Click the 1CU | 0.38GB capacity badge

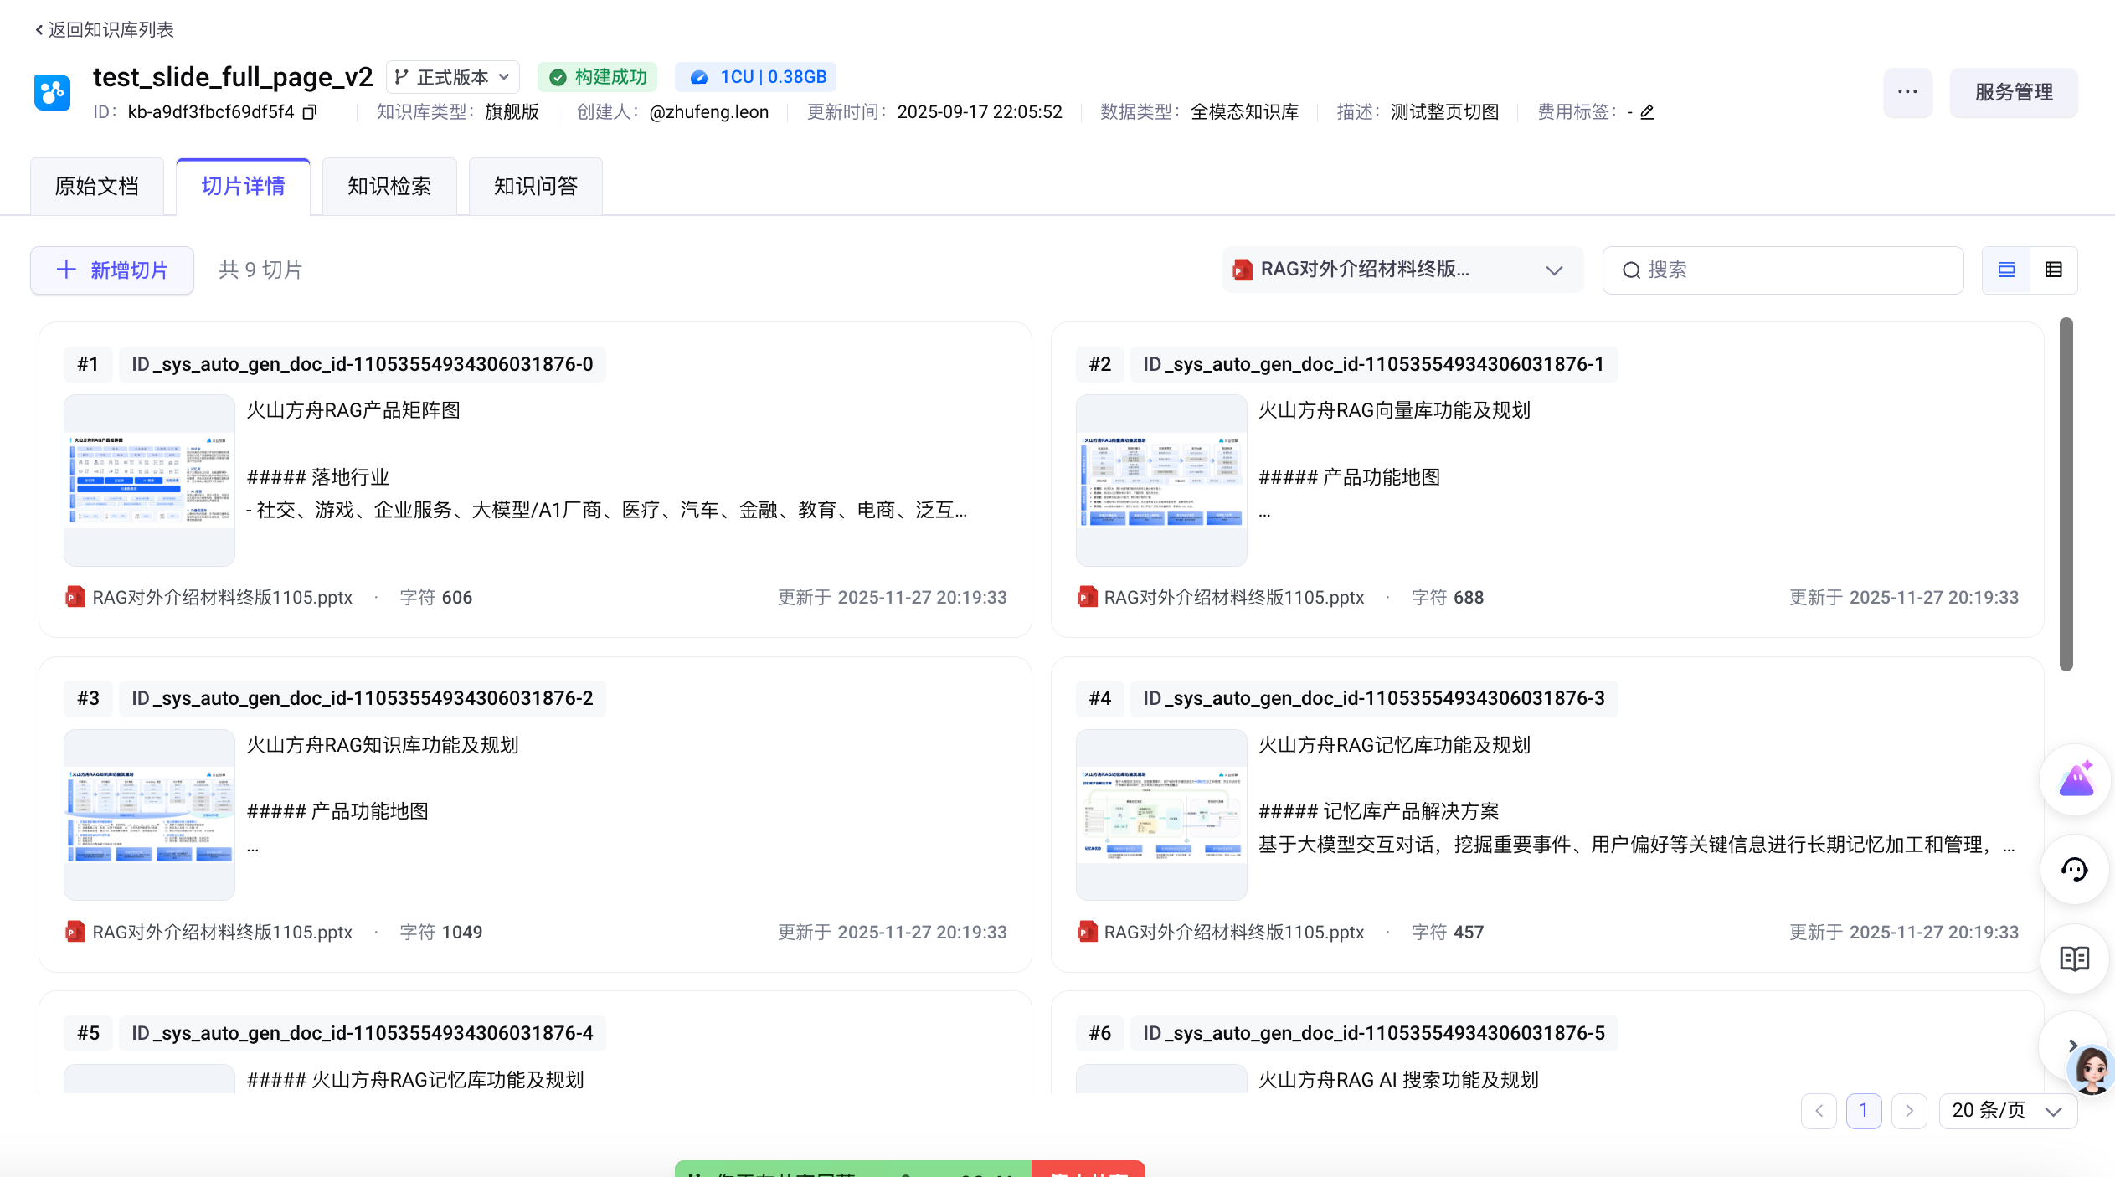pyautogui.click(x=756, y=77)
